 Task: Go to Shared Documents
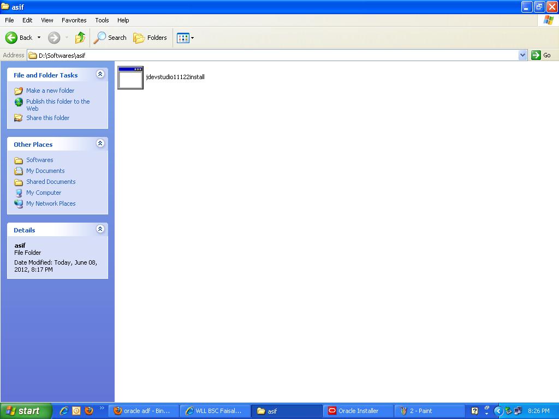pyautogui.click(x=51, y=182)
